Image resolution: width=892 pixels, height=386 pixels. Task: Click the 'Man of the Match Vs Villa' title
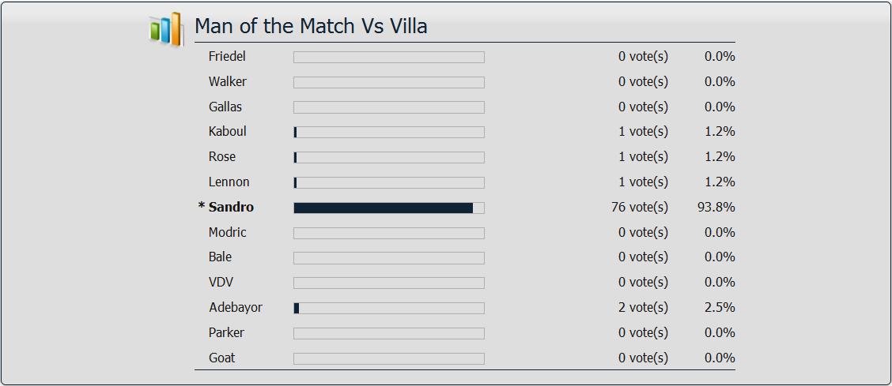[x=311, y=26]
